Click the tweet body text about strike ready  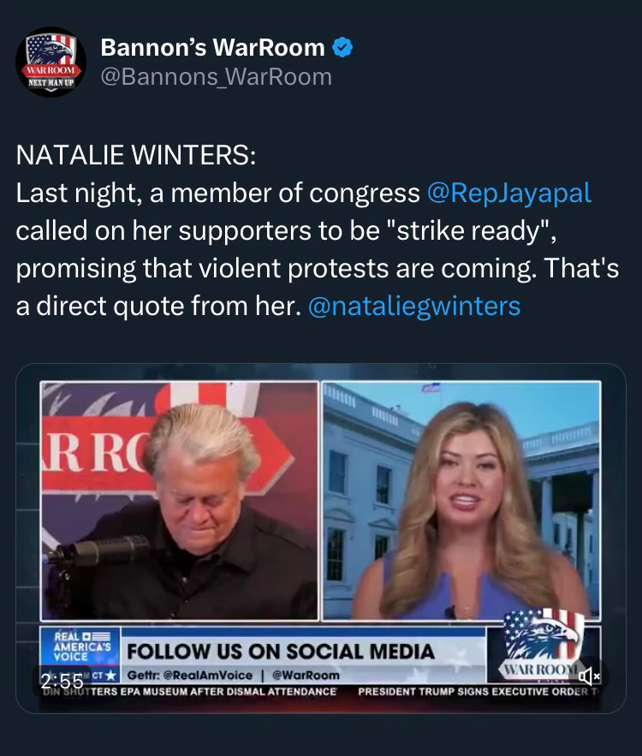click(x=317, y=249)
